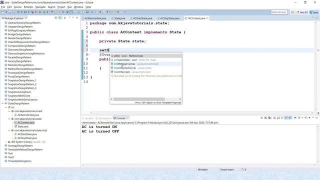Open the Source menu
The image size is (320, 180).
[x=17, y=7]
